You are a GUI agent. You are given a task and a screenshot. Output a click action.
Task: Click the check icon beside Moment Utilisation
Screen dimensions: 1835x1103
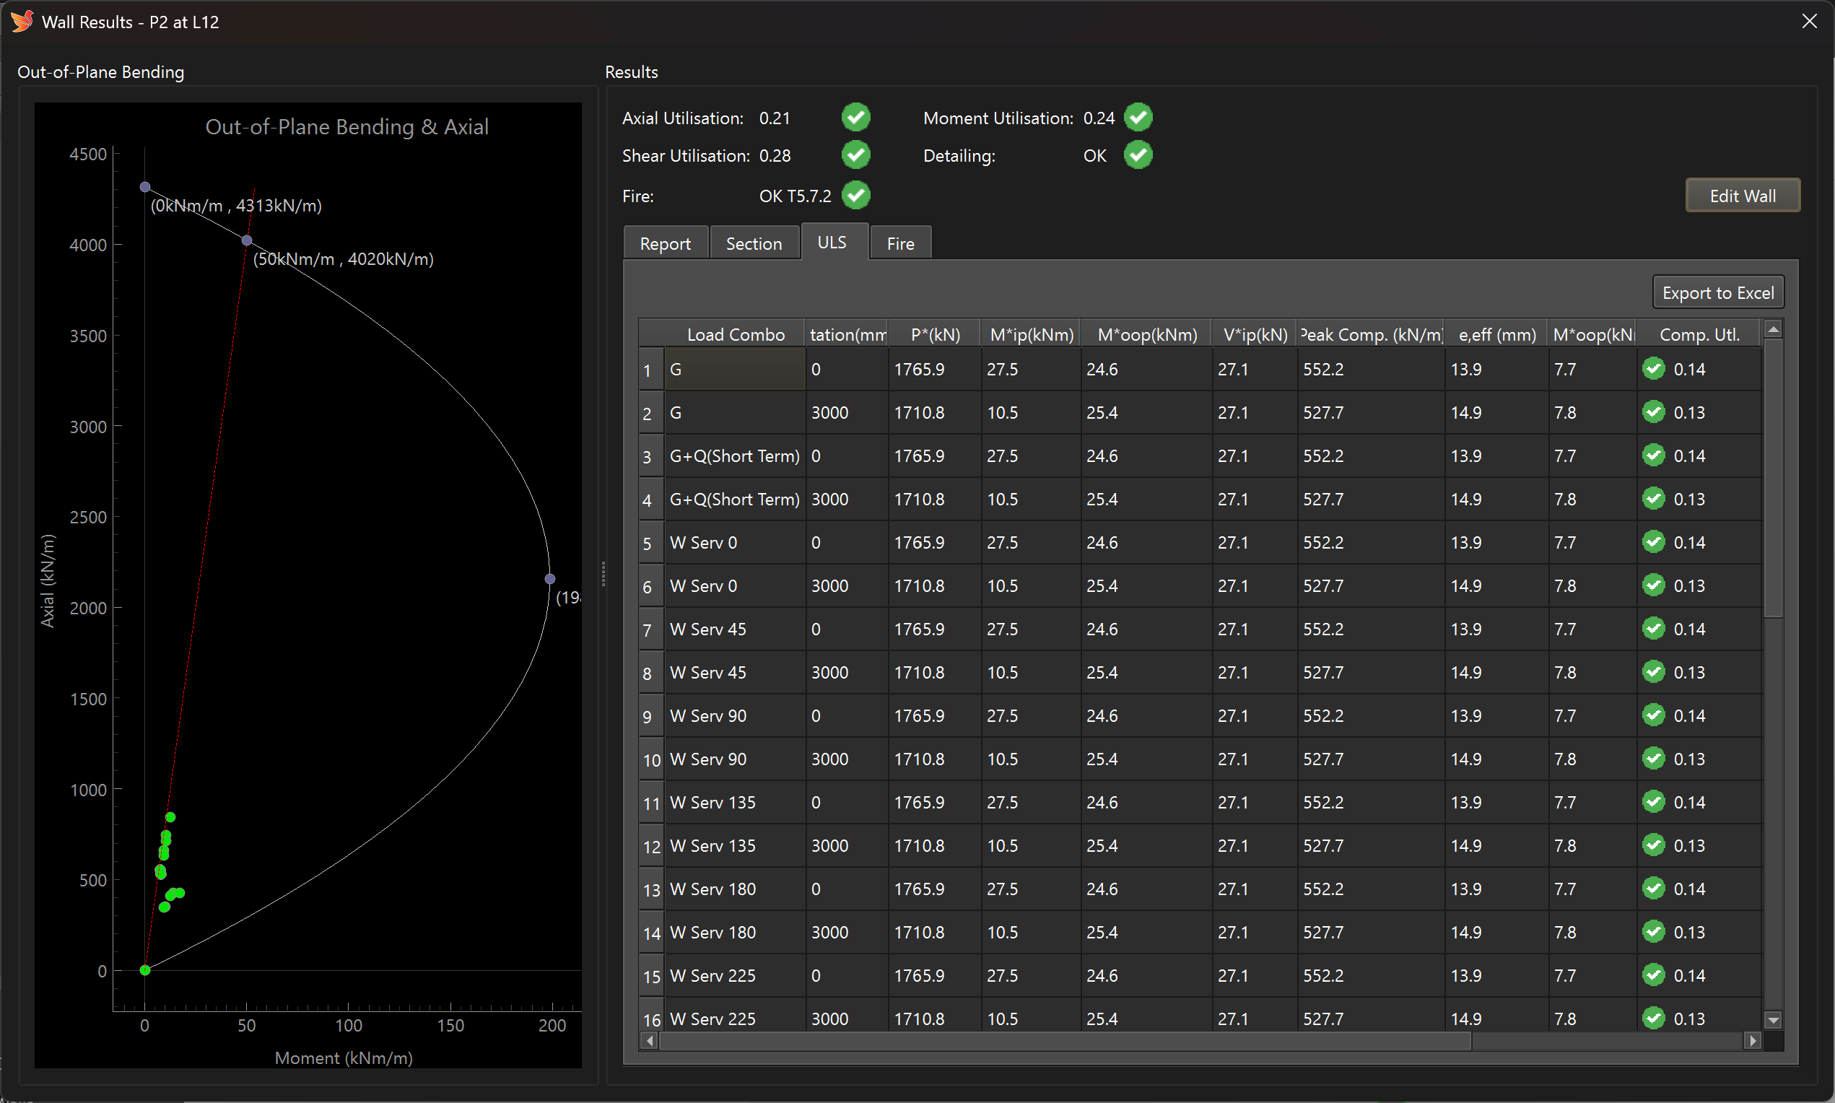1138,118
